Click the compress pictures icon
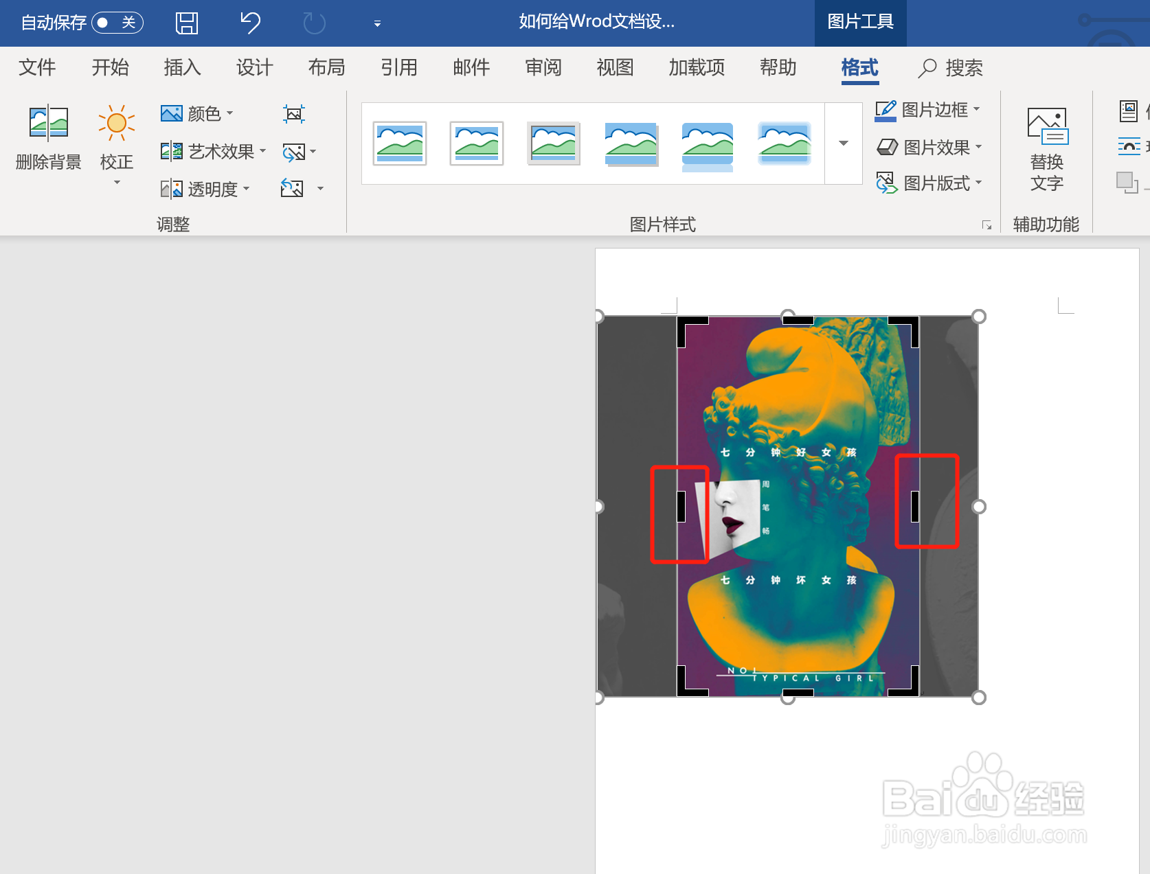 coord(293,114)
